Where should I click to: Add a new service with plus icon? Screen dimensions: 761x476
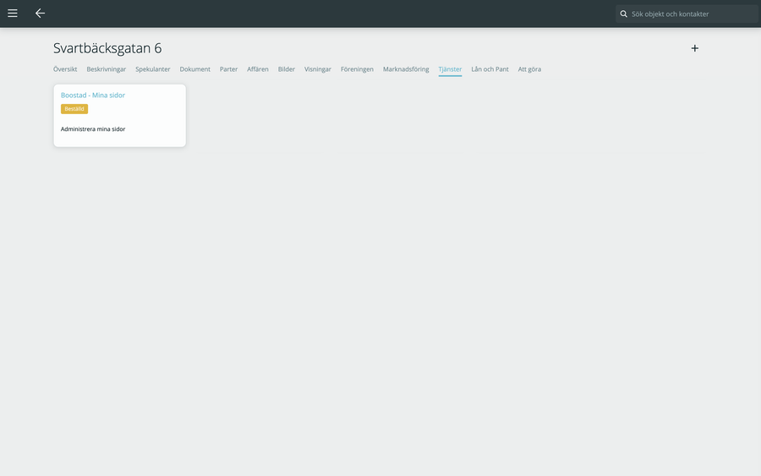point(694,48)
